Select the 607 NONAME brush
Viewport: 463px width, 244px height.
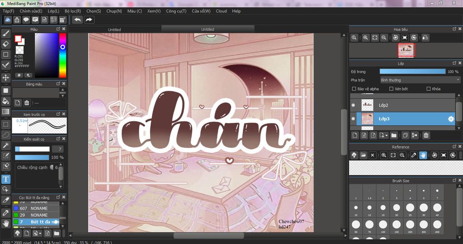(36, 208)
